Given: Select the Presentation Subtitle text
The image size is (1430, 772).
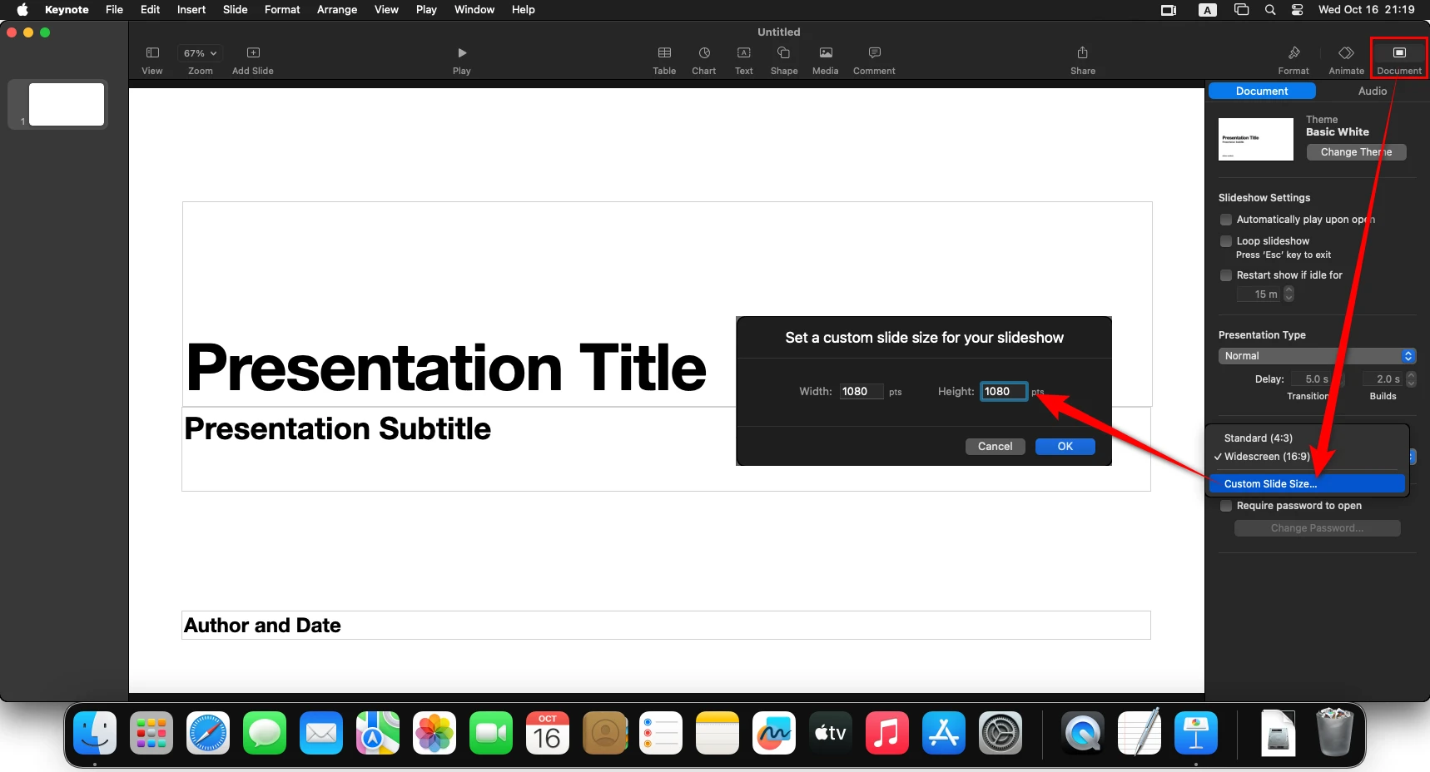Looking at the screenshot, I should 338,429.
